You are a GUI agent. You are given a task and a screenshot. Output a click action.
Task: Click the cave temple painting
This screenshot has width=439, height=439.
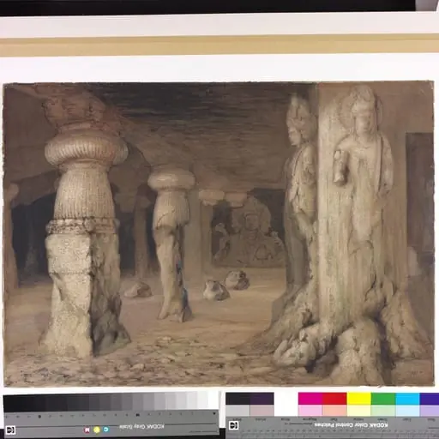(219, 234)
